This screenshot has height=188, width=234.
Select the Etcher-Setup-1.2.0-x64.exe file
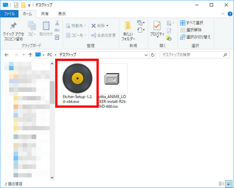tap(77, 83)
